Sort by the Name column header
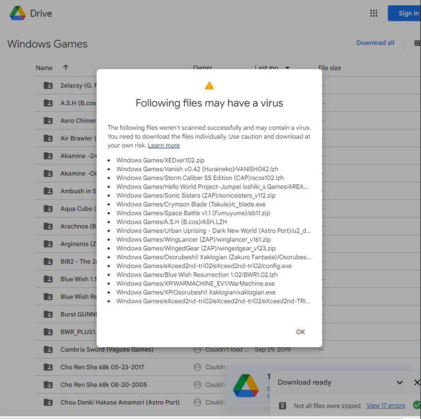This screenshot has width=421, height=419. tap(44, 68)
